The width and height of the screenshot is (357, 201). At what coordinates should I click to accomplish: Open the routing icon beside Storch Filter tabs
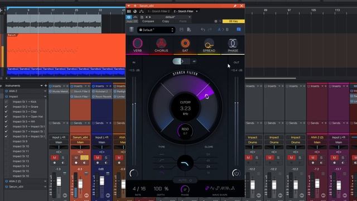(141, 11)
